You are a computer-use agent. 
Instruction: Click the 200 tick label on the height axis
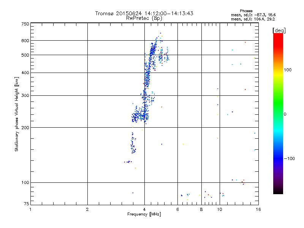click(x=25, y=128)
